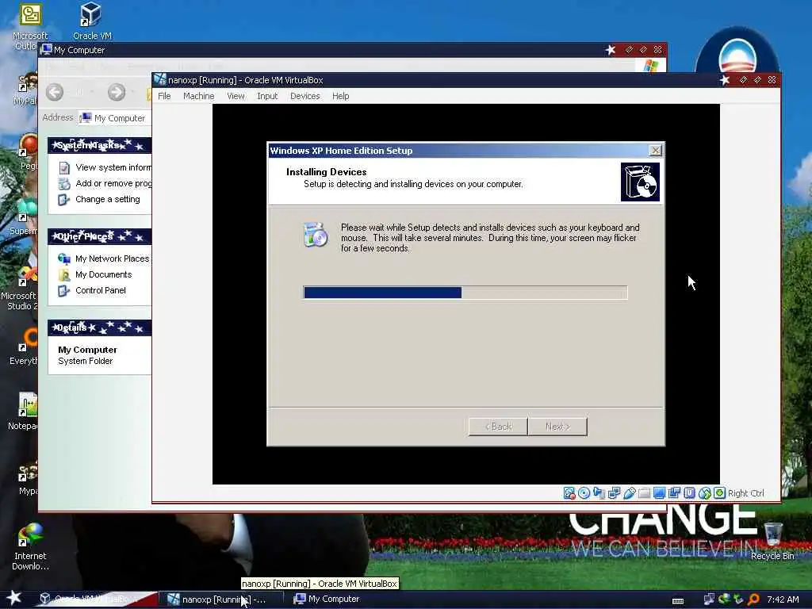Open the Input menu in VirtualBox
The height and width of the screenshot is (609, 812).
pos(267,96)
